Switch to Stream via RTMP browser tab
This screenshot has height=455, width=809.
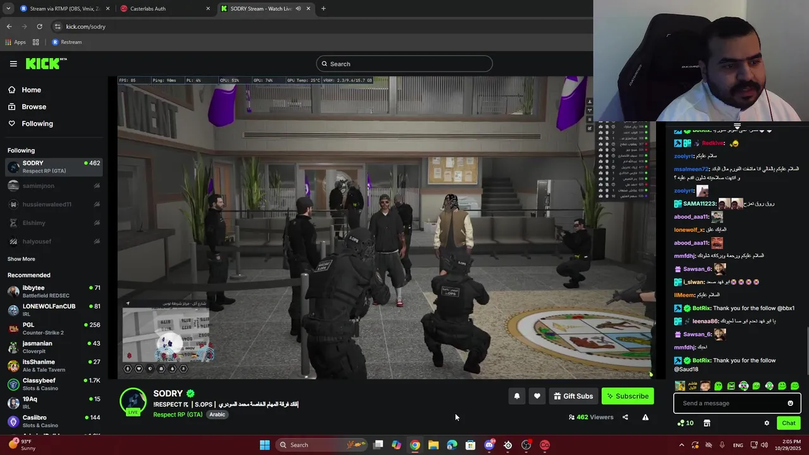point(65,9)
